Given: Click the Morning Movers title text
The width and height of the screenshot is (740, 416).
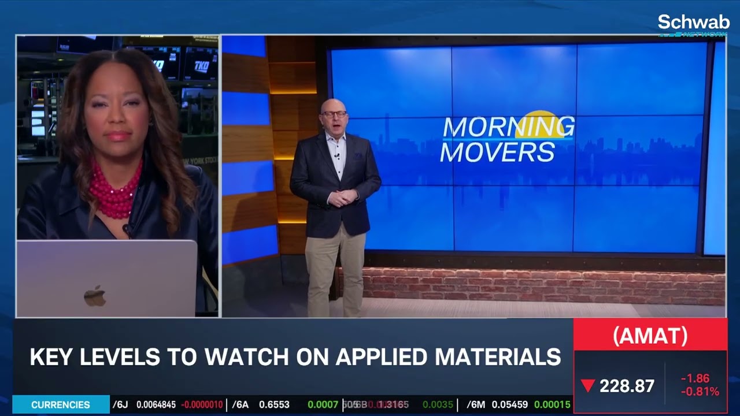Looking at the screenshot, I should [507, 140].
